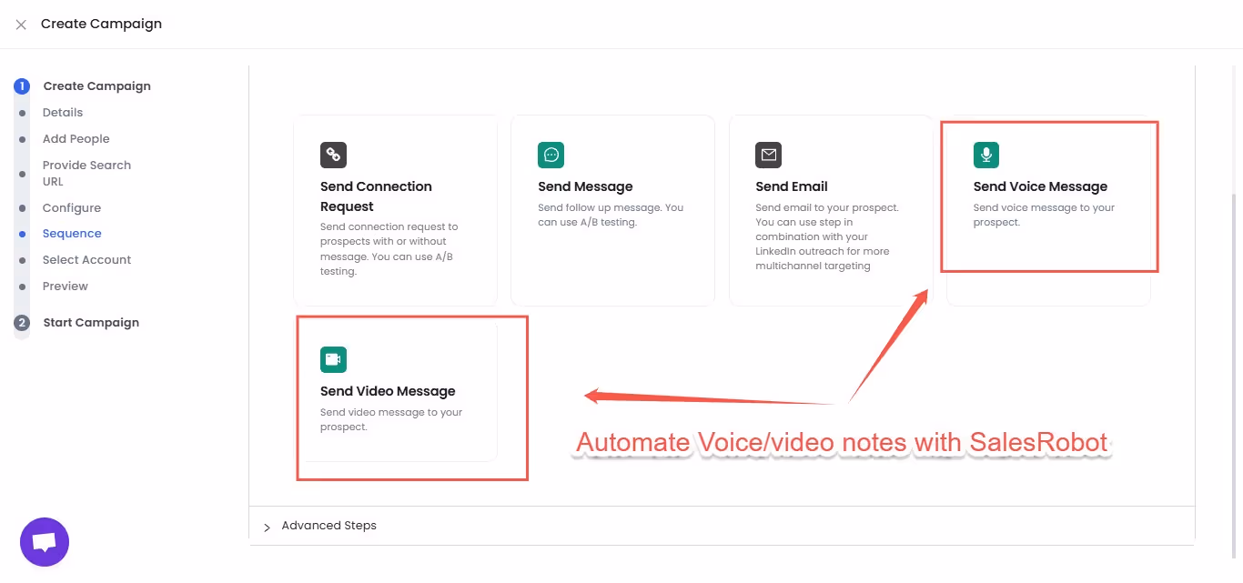Select the Preview step
1243x583 pixels.
[65, 286]
